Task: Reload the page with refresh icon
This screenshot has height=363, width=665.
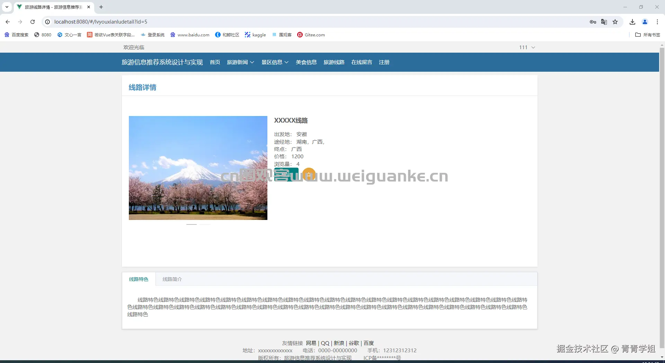Action: point(33,22)
